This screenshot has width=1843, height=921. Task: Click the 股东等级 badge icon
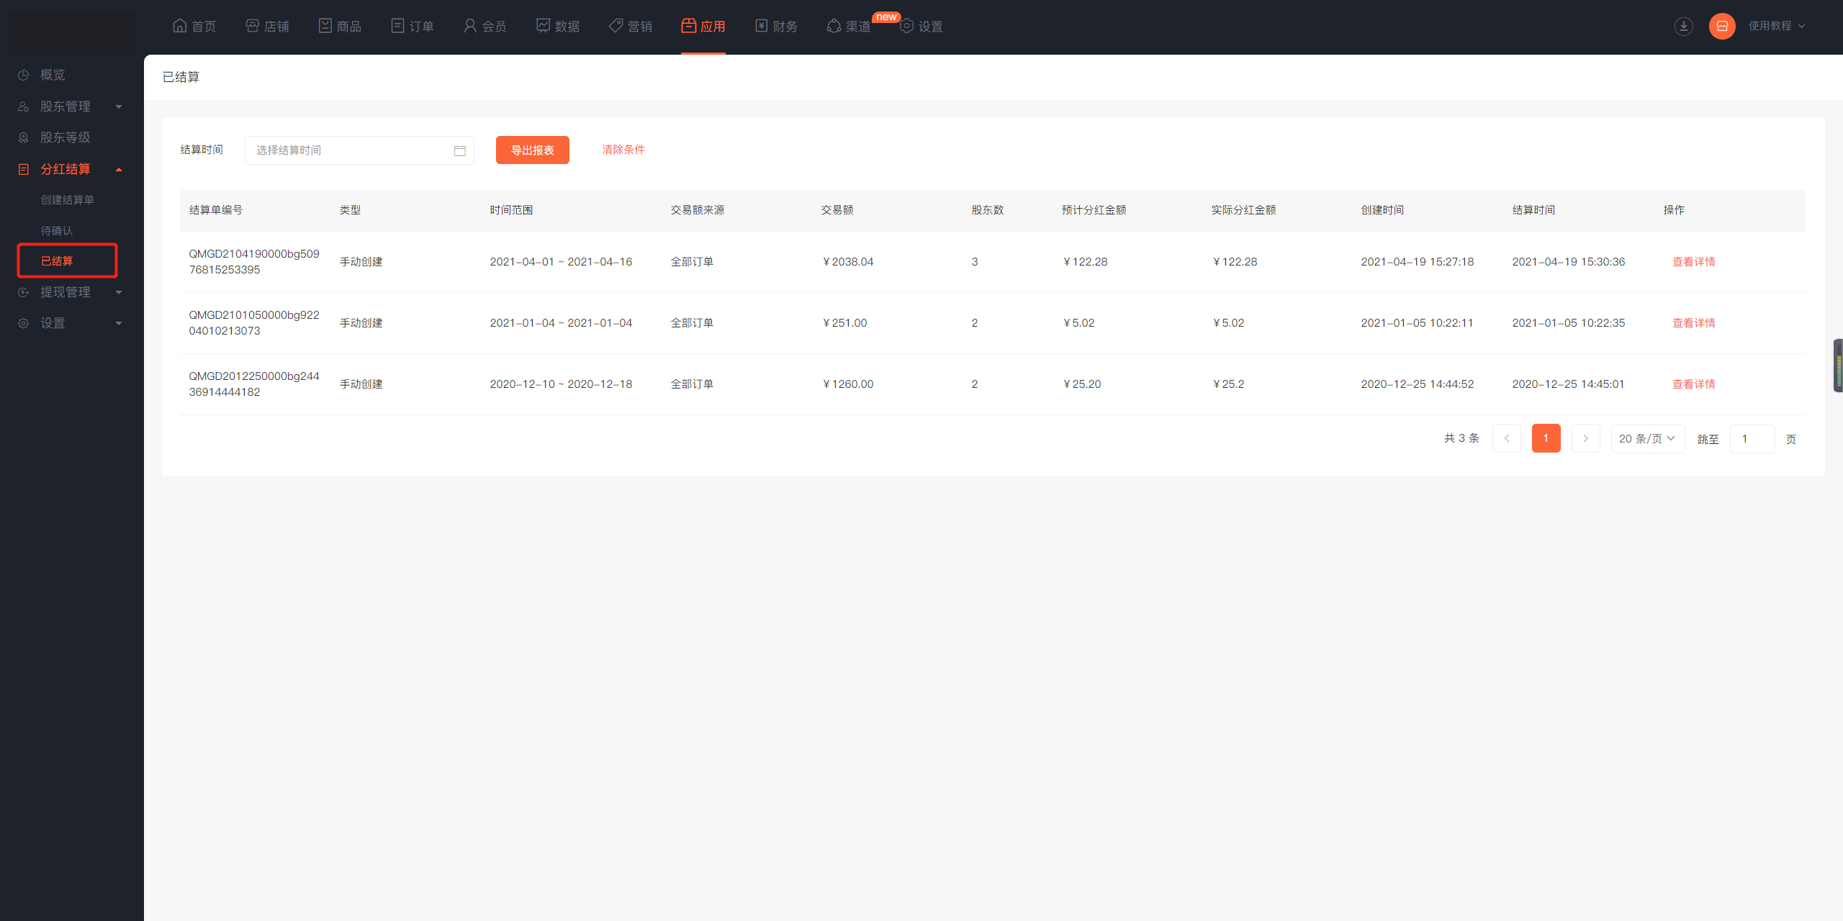click(x=23, y=137)
